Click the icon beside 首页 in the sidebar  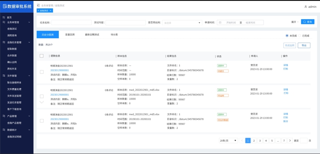click(x=4, y=18)
